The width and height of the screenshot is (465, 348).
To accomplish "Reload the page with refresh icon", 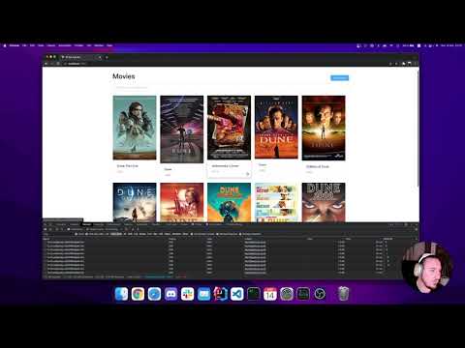I will pos(58,64).
